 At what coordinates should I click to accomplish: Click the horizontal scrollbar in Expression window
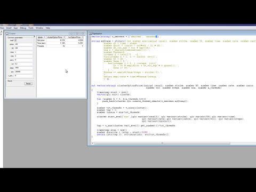click(x=162, y=143)
